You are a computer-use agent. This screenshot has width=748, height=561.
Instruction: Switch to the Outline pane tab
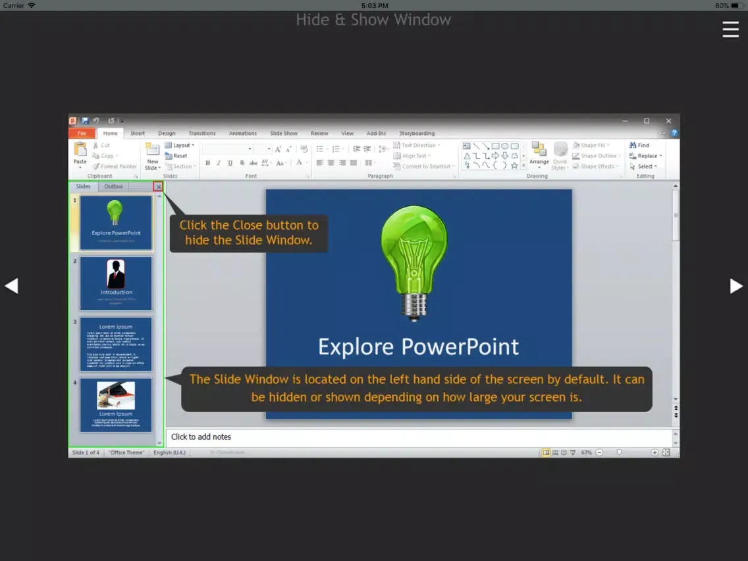pos(113,186)
